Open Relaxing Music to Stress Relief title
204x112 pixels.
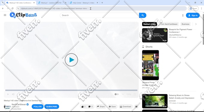tap(181, 97)
